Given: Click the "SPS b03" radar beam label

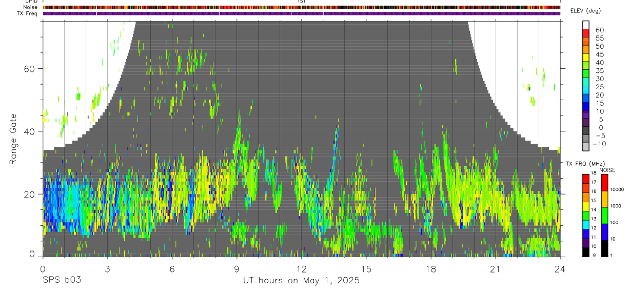Looking at the screenshot, I should [x=62, y=281].
